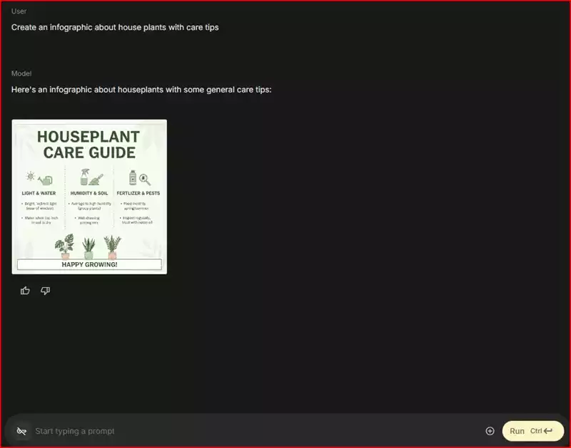Click the 'FERTLIZER & PESTS' heading

(x=138, y=193)
